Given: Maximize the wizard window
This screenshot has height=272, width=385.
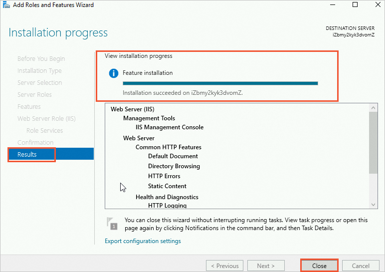Looking at the screenshot, I should pyautogui.click(x=355, y=4).
